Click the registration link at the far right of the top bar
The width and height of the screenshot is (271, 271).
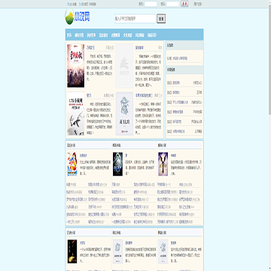(x=198, y=4)
